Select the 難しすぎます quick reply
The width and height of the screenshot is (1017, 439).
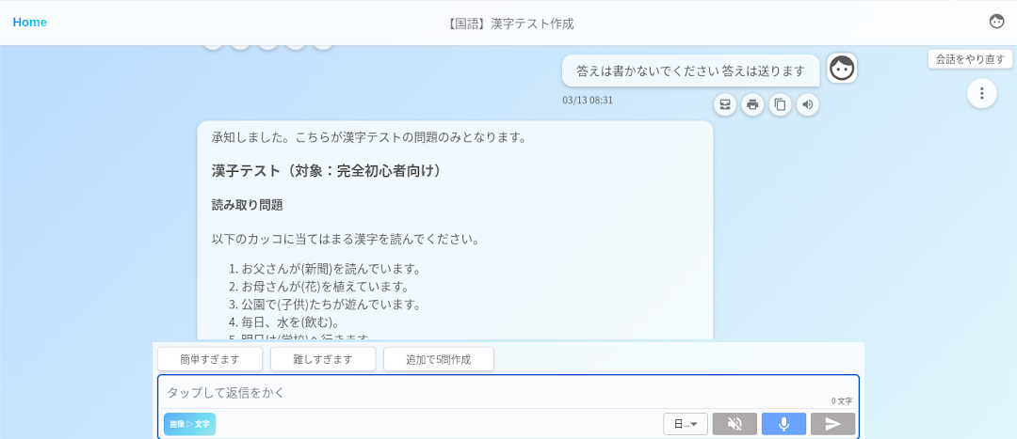pyautogui.click(x=323, y=359)
